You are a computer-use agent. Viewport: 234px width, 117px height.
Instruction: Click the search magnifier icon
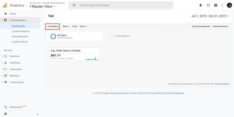point(74,5)
